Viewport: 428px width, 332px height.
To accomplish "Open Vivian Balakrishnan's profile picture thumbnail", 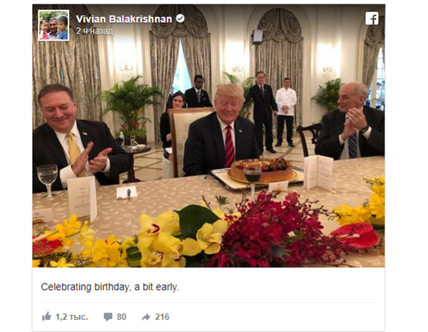I will click(x=53, y=25).
